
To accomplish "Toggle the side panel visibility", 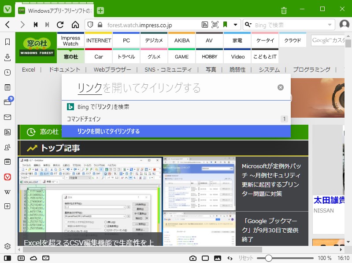I will coord(7,258).
